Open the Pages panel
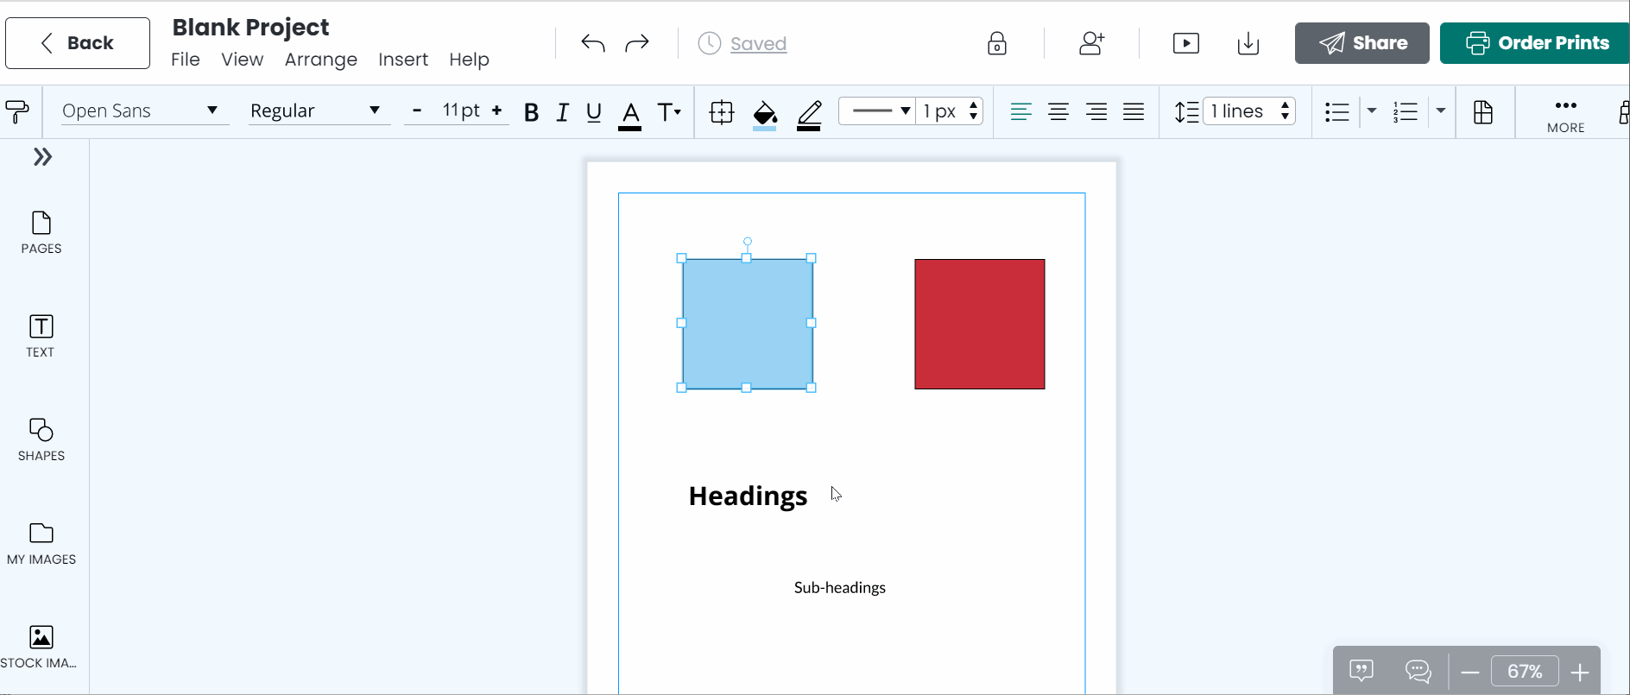This screenshot has height=695, width=1630. point(41,233)
